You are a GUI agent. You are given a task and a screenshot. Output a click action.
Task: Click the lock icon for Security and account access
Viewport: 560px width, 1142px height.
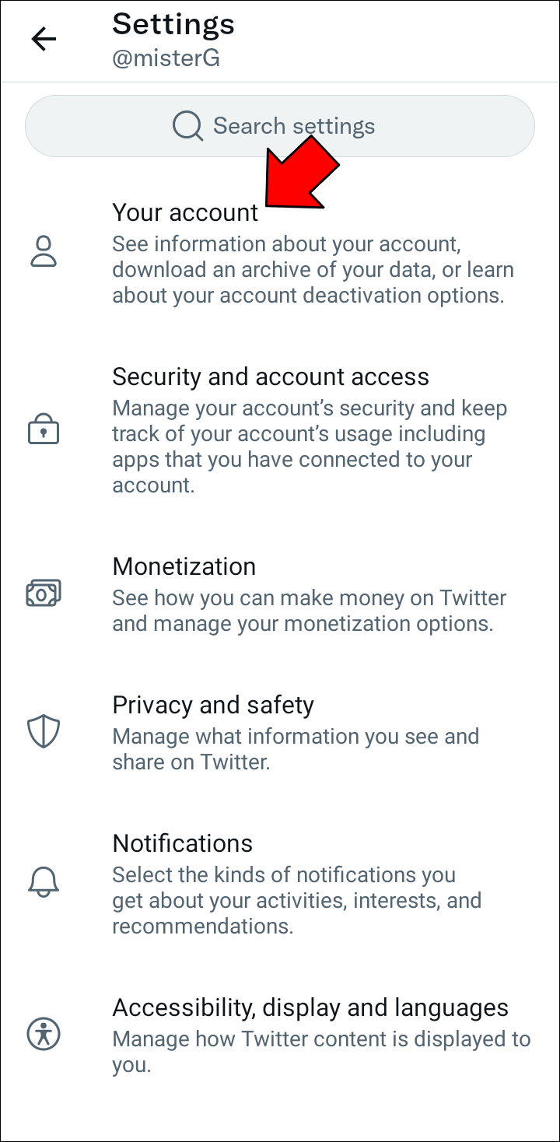coord(44,429)
